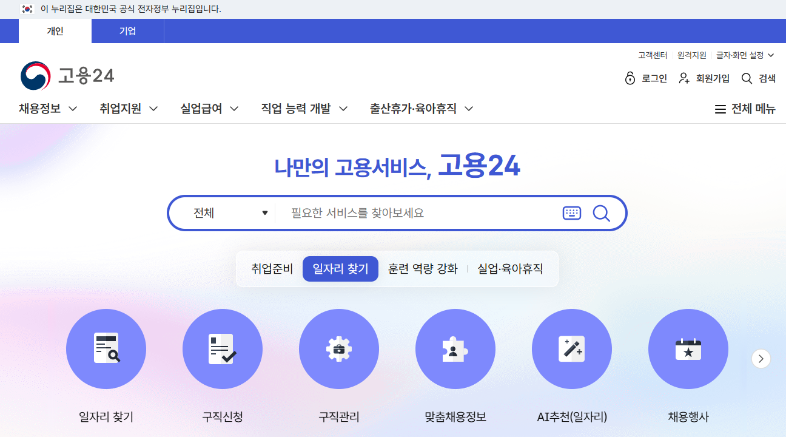
Task: Click the 검색 magnifier icon in header
Action: pyautogui.click(x=747, y=78)
